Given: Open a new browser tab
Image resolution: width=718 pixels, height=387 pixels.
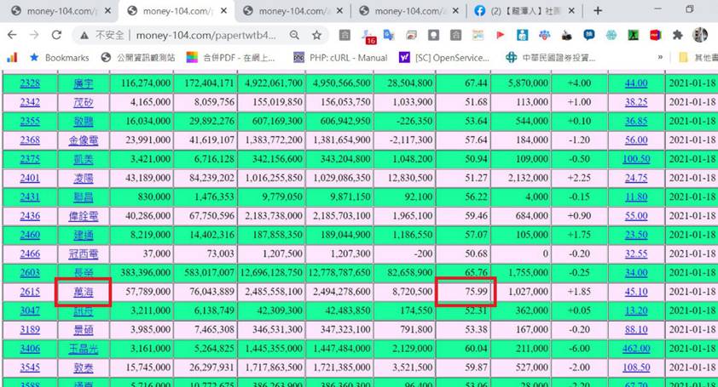Looking at the screenshot, I should [x=598, y=11].
